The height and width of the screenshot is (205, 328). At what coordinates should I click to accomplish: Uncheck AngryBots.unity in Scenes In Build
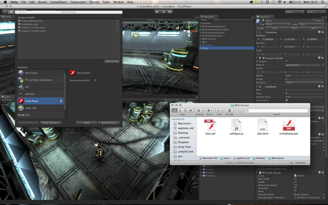pyautogui.click(x=19, y=24)
